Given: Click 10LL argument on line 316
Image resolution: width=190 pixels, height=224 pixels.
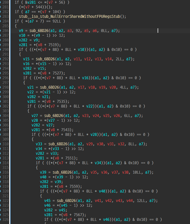Looking at the screenshot, I should pos(137,172).
